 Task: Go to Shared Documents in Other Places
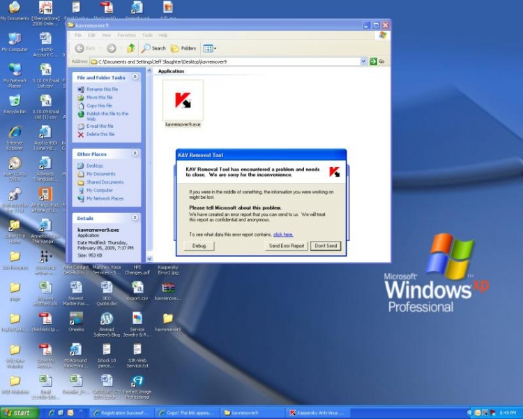coord(100,182)
